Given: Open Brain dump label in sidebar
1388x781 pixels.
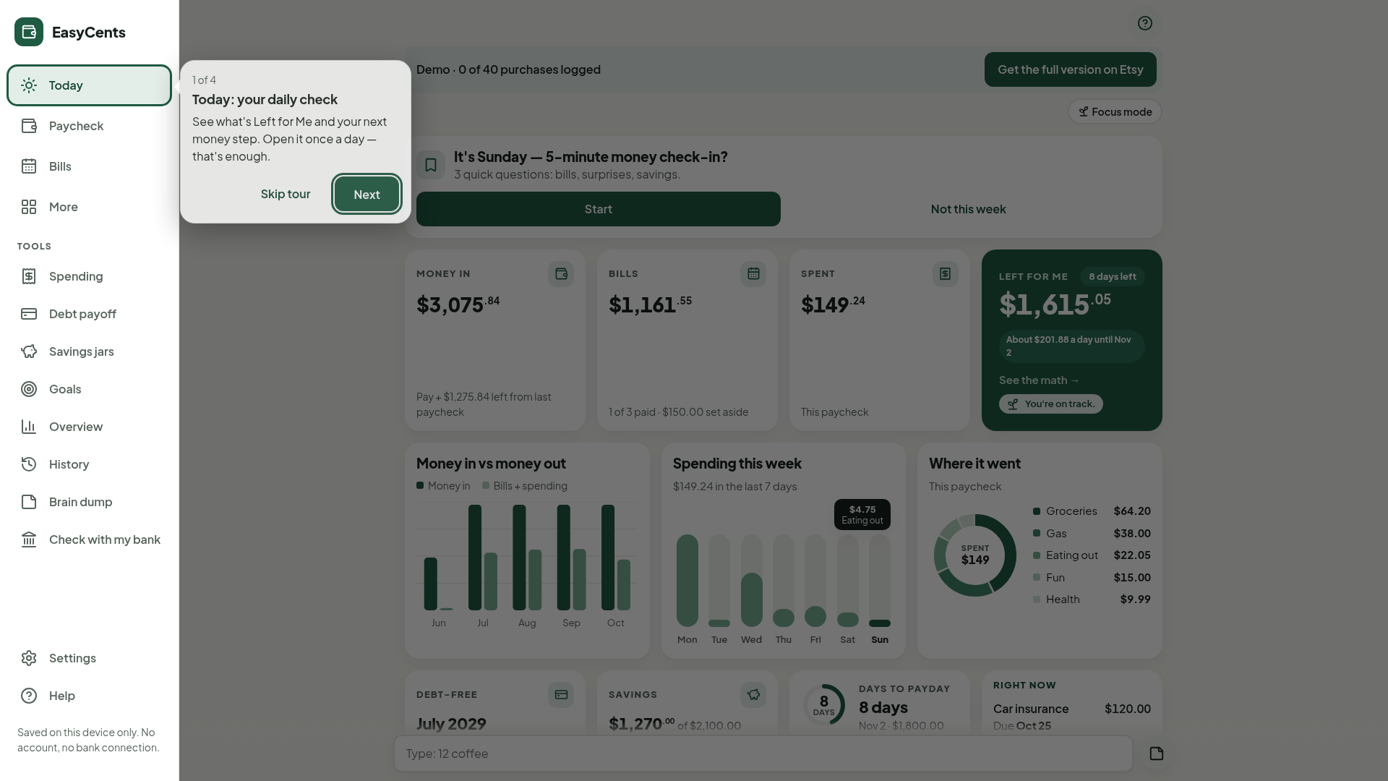Looking at the screenshot, I should coord(80,502).
